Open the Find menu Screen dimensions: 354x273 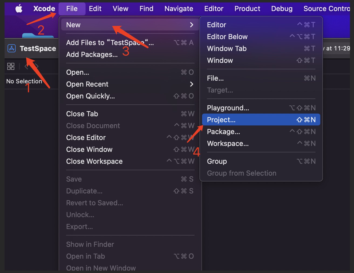coord(146,9)
